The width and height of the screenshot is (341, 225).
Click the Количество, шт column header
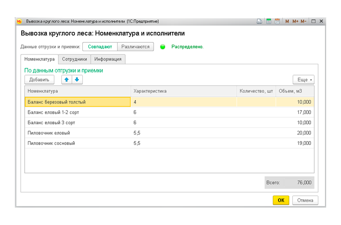[256, 91]
